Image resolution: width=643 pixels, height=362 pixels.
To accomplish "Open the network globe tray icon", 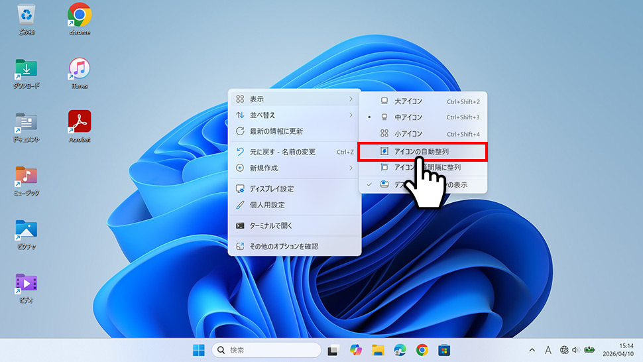I will coord(564,350).
